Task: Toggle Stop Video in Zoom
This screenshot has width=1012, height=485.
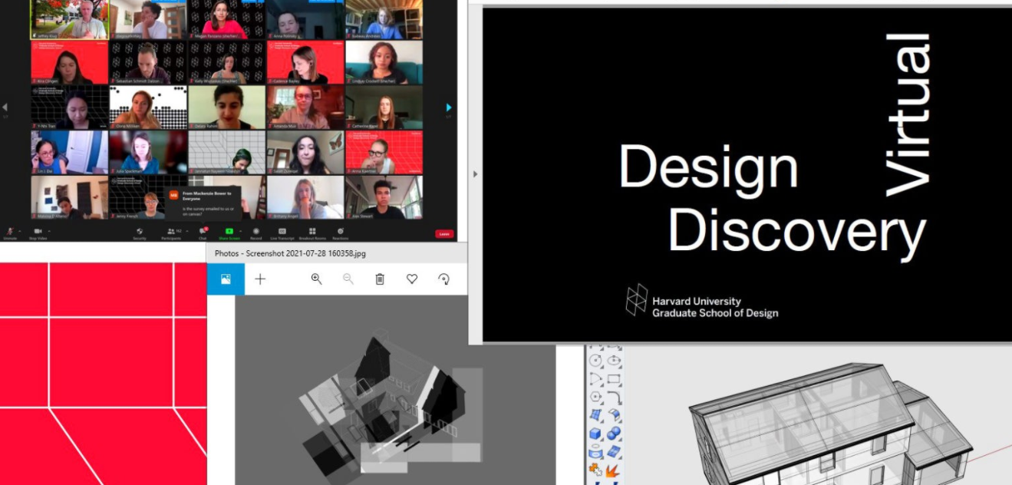Action: coord(38,232)
